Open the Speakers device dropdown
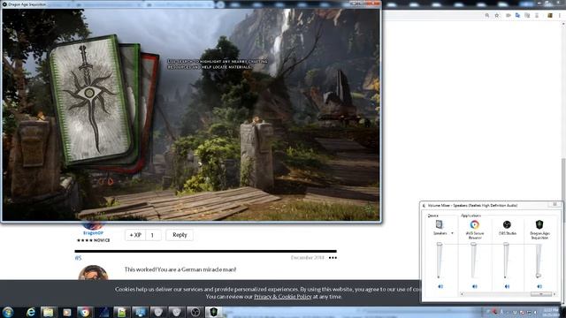This screenshot has height=318, width=566. click(x=452, y=233)
